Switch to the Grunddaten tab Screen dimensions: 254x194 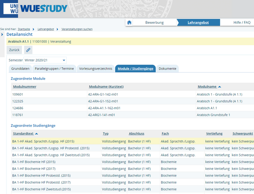(20, 69)
